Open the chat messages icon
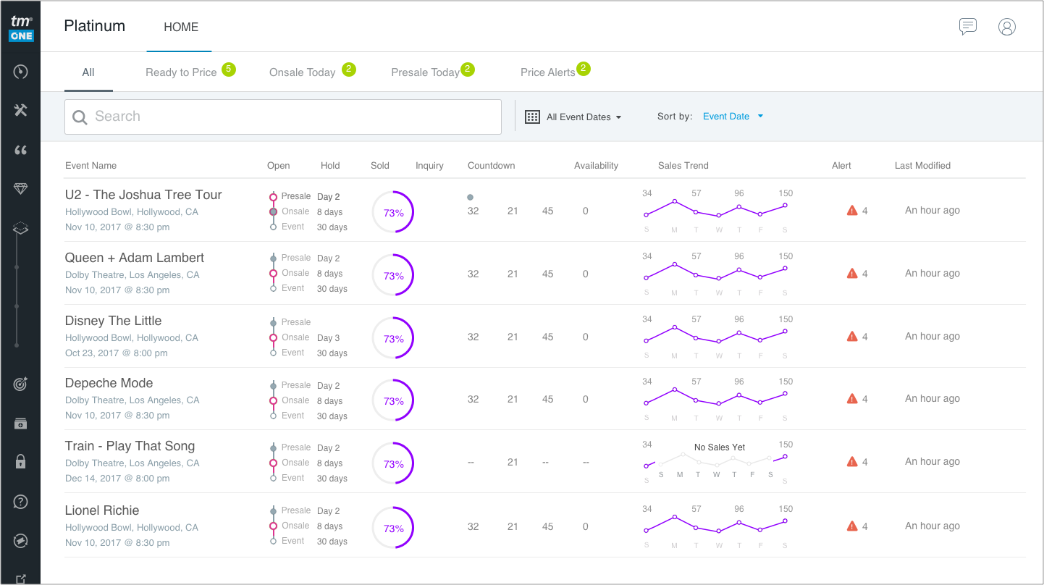Viewport: 1044px width, 585px height. point(967,27)
